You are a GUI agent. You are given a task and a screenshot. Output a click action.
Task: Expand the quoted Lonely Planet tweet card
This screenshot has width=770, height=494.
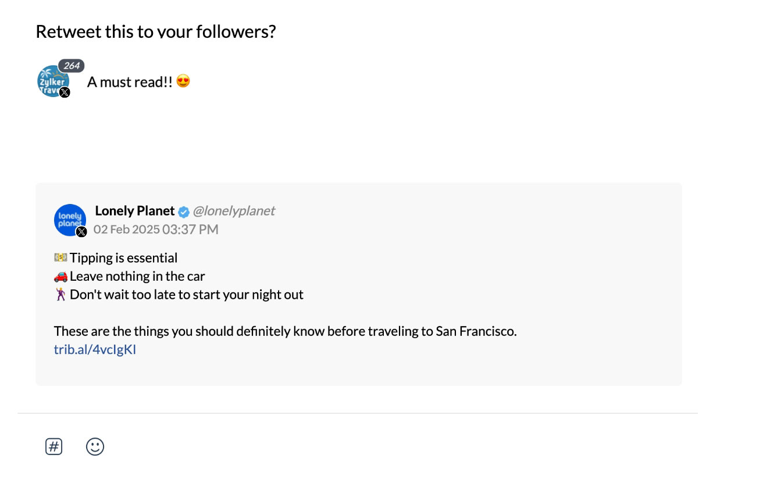[x=359, y=284]
